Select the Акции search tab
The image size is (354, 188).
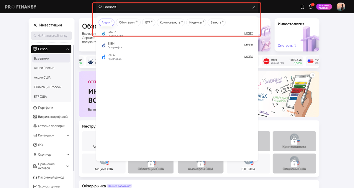(106, 22)
